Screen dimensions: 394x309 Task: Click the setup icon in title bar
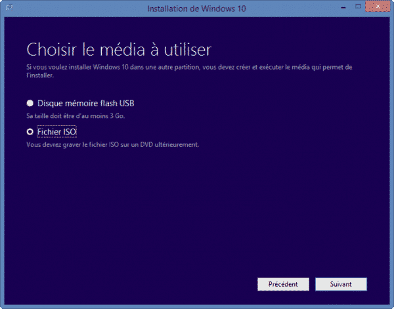pyautogui.click(x=9, y=7)
